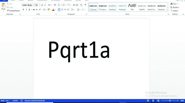The image size is (185, 103).
Task: Click the Replace button
Action: pyautogui.click(x=175, y=7)
